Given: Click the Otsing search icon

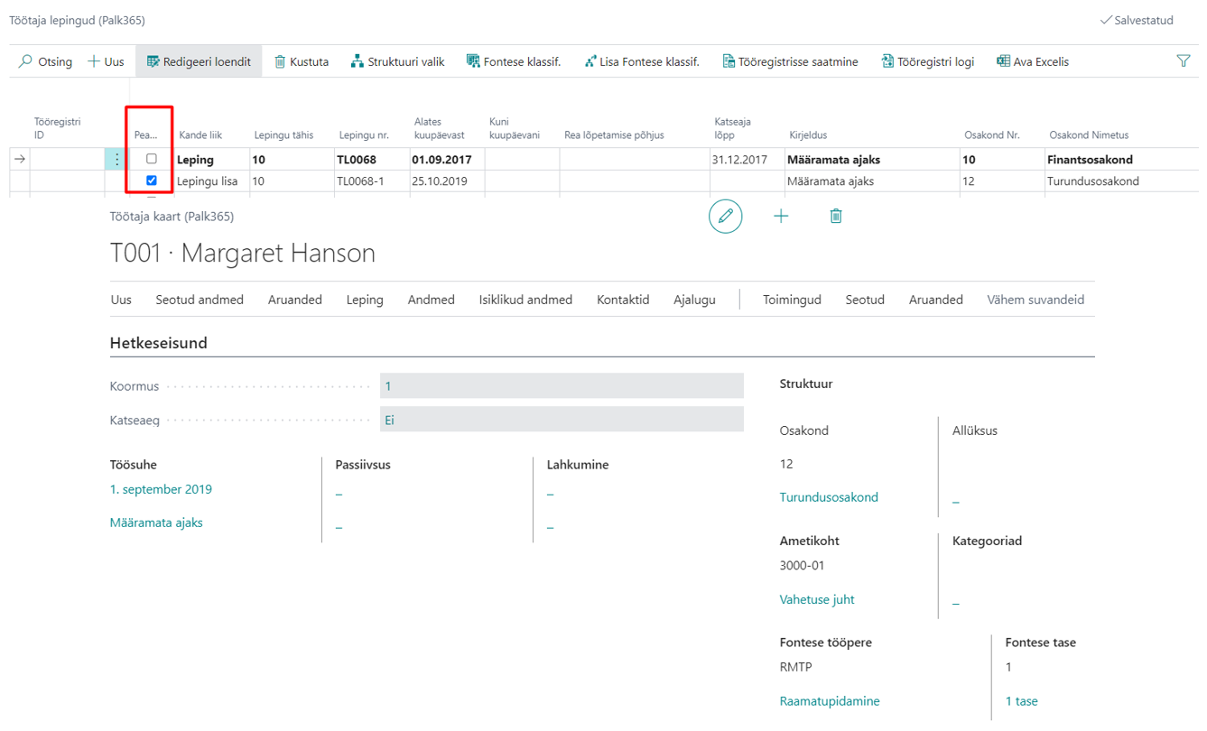Looking at the screenshot, I should pos(25,61).
